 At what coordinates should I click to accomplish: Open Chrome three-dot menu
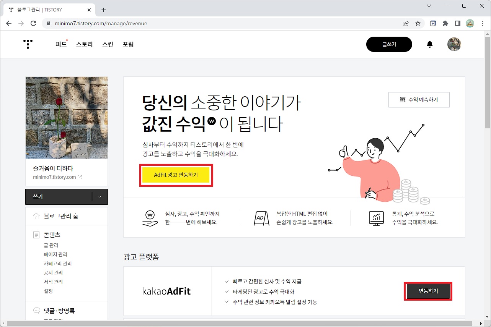pyautogui.click(x=482, y=23)
